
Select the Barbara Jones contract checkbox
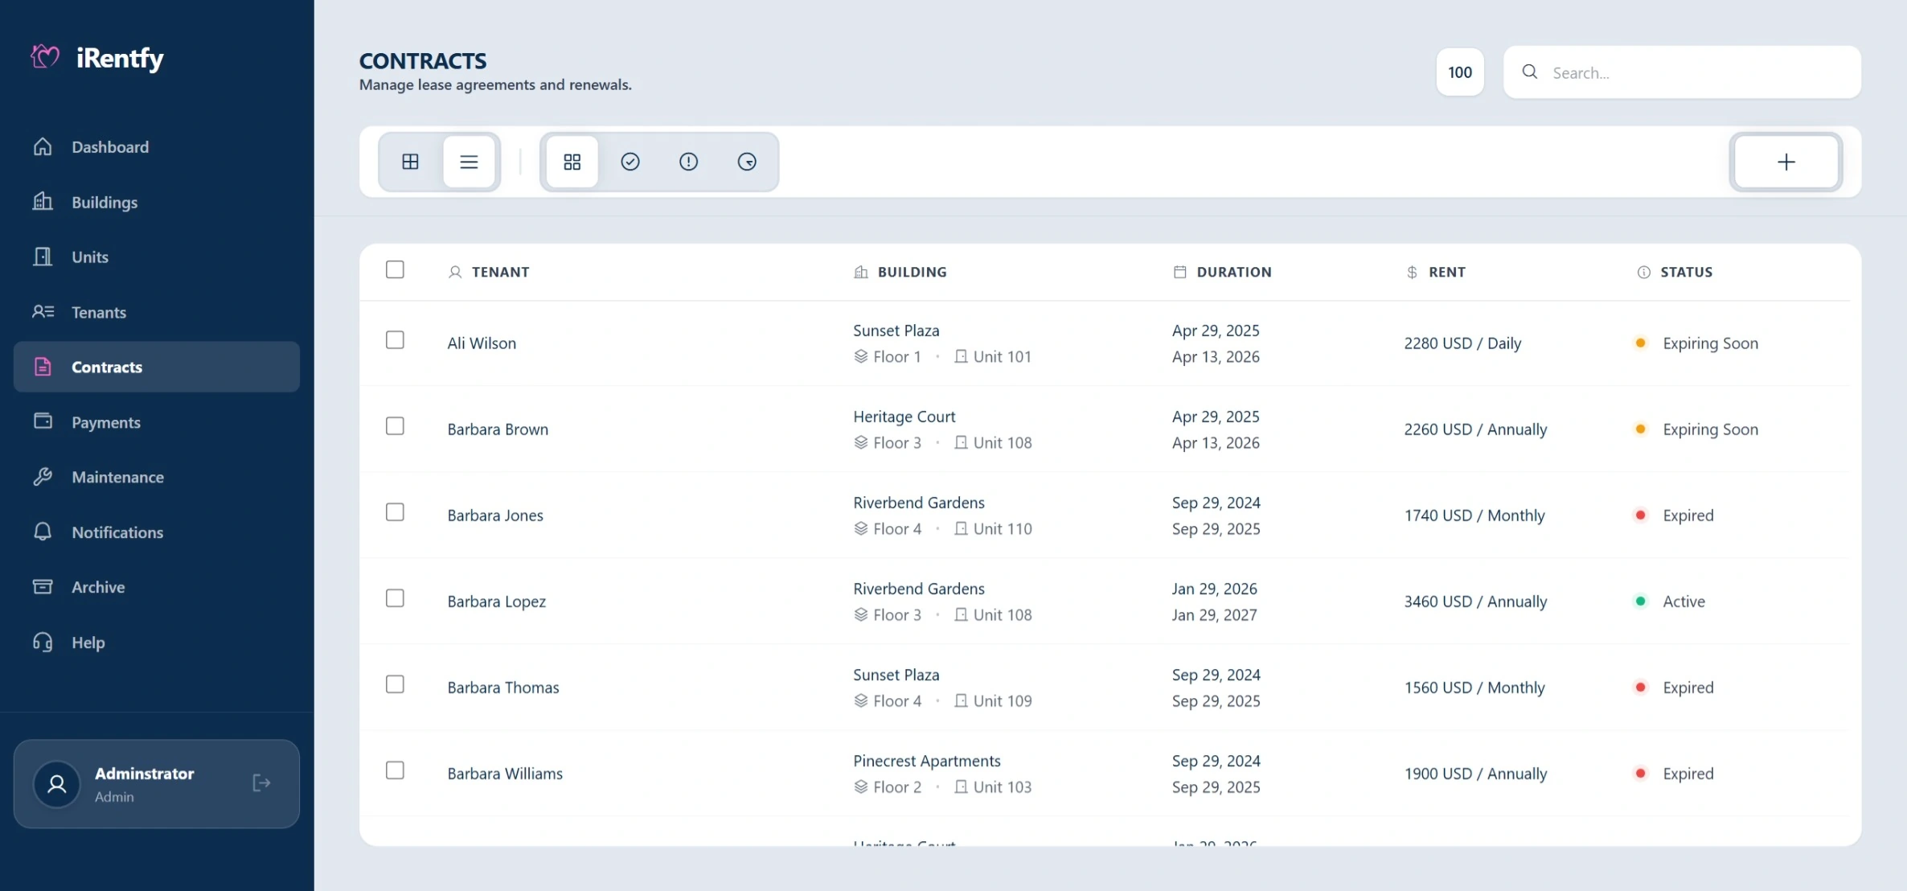(x=395, y=512)
